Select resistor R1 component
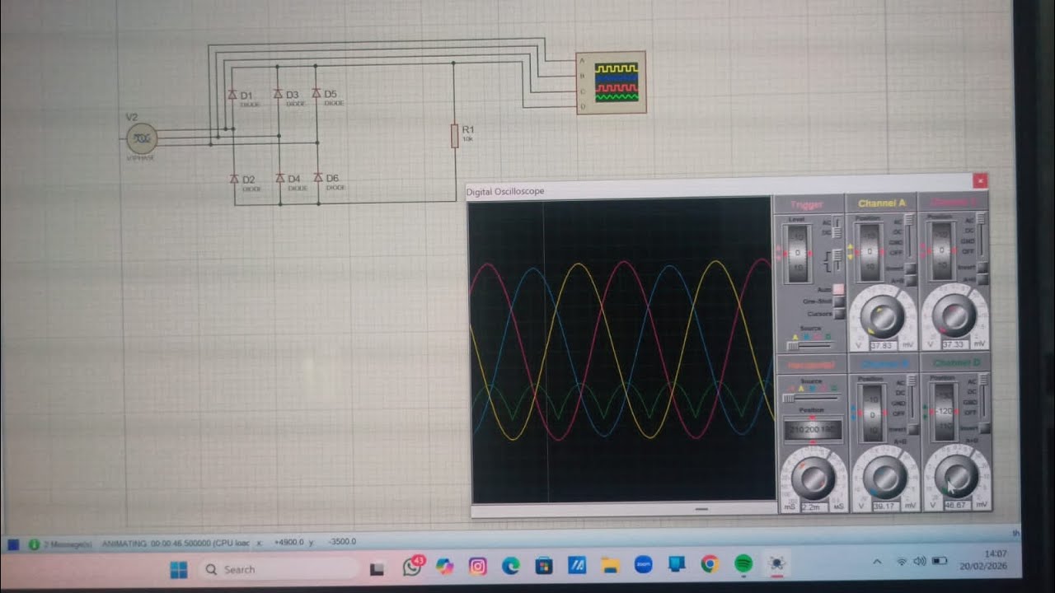The width and height of the screenshot is (1055, 593). pyautogui.click(x=454, y=136)
